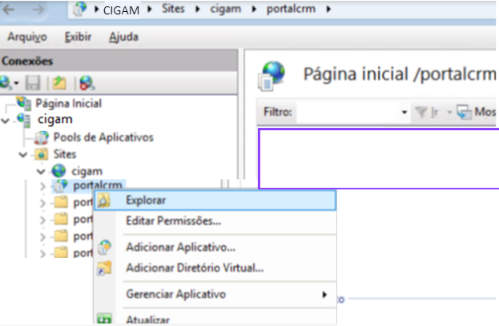Open the Arquivo menu

point(27,37)
